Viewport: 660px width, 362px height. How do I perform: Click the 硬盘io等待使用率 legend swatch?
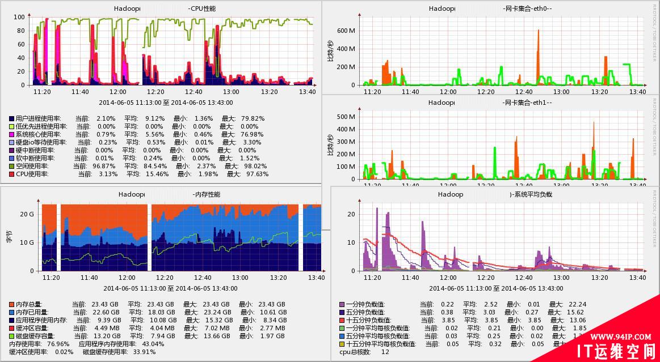point(11,142)
